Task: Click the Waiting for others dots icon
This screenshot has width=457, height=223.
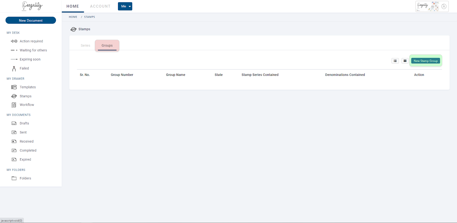Action: pyautogui.click(x=14, y=50)
